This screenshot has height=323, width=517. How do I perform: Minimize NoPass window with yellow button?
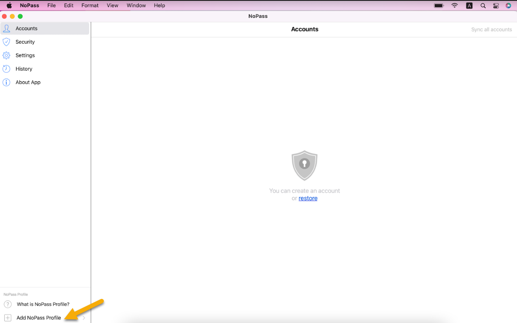tap(12, 16)
